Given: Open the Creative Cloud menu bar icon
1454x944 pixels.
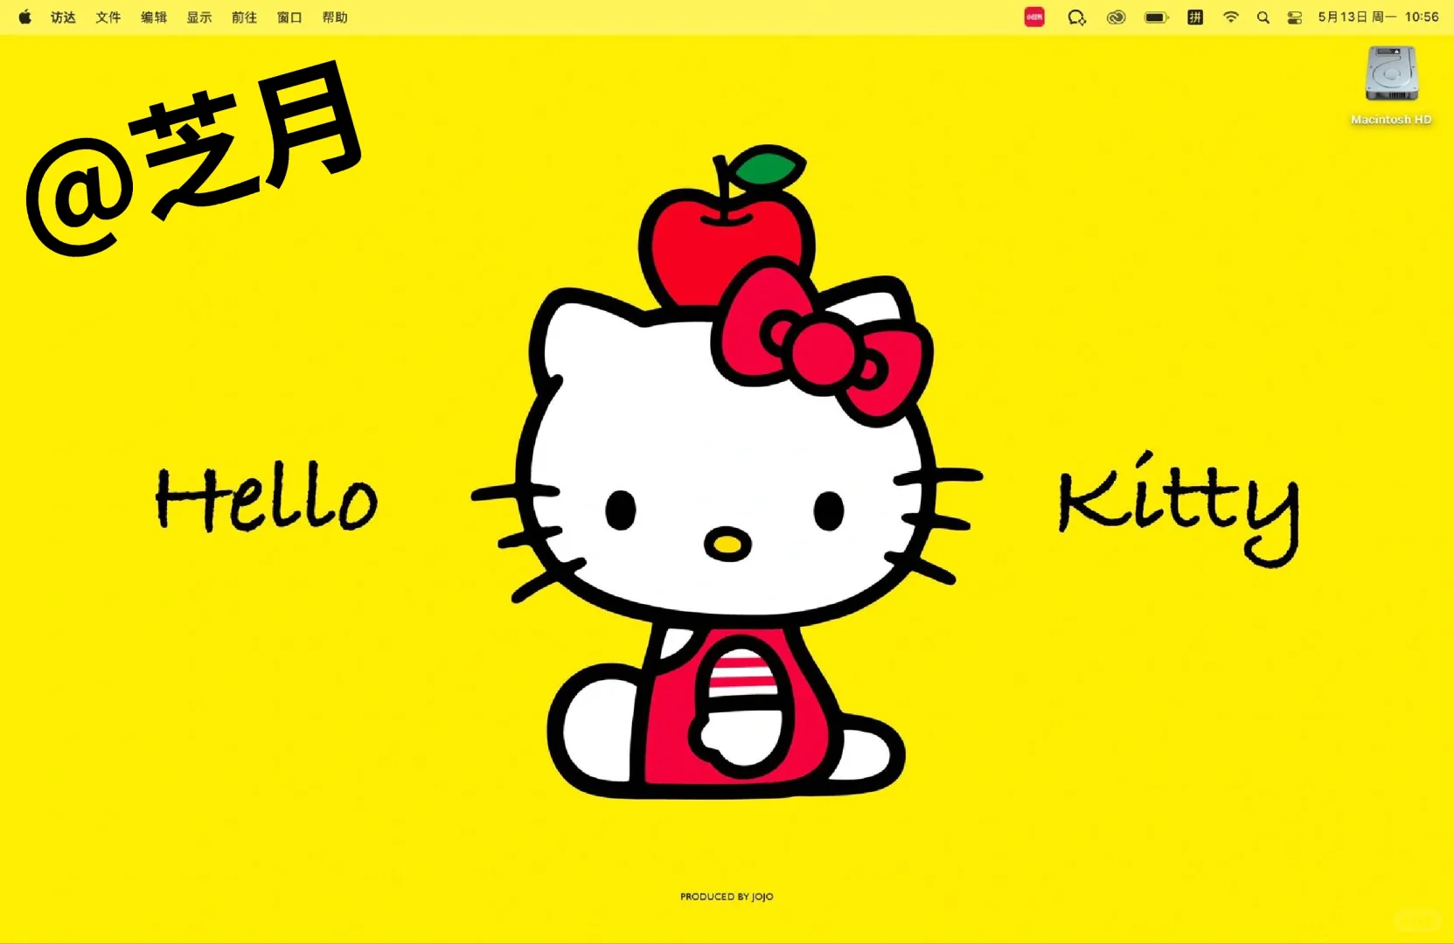Looking at the screenshot, I should pos(1116,17).
